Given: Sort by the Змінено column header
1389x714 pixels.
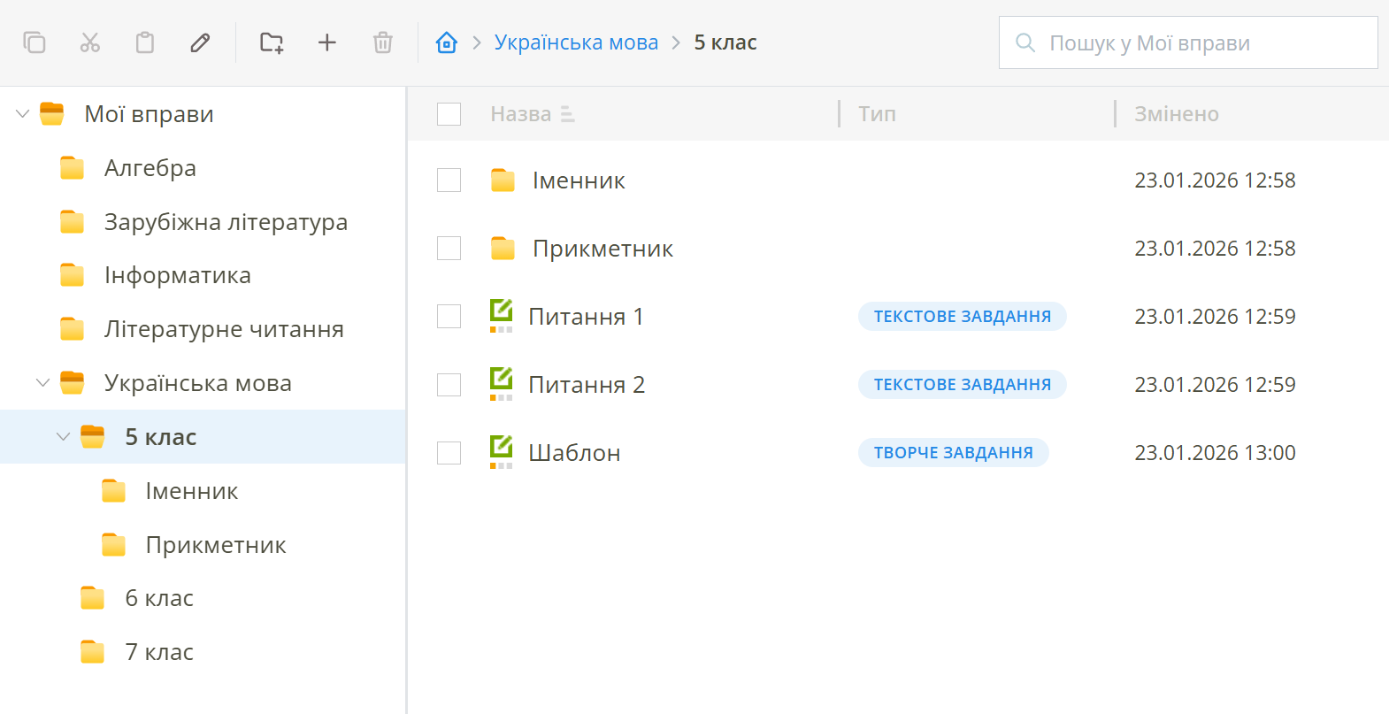Looking at the screenshot, I should (1177, 114).
